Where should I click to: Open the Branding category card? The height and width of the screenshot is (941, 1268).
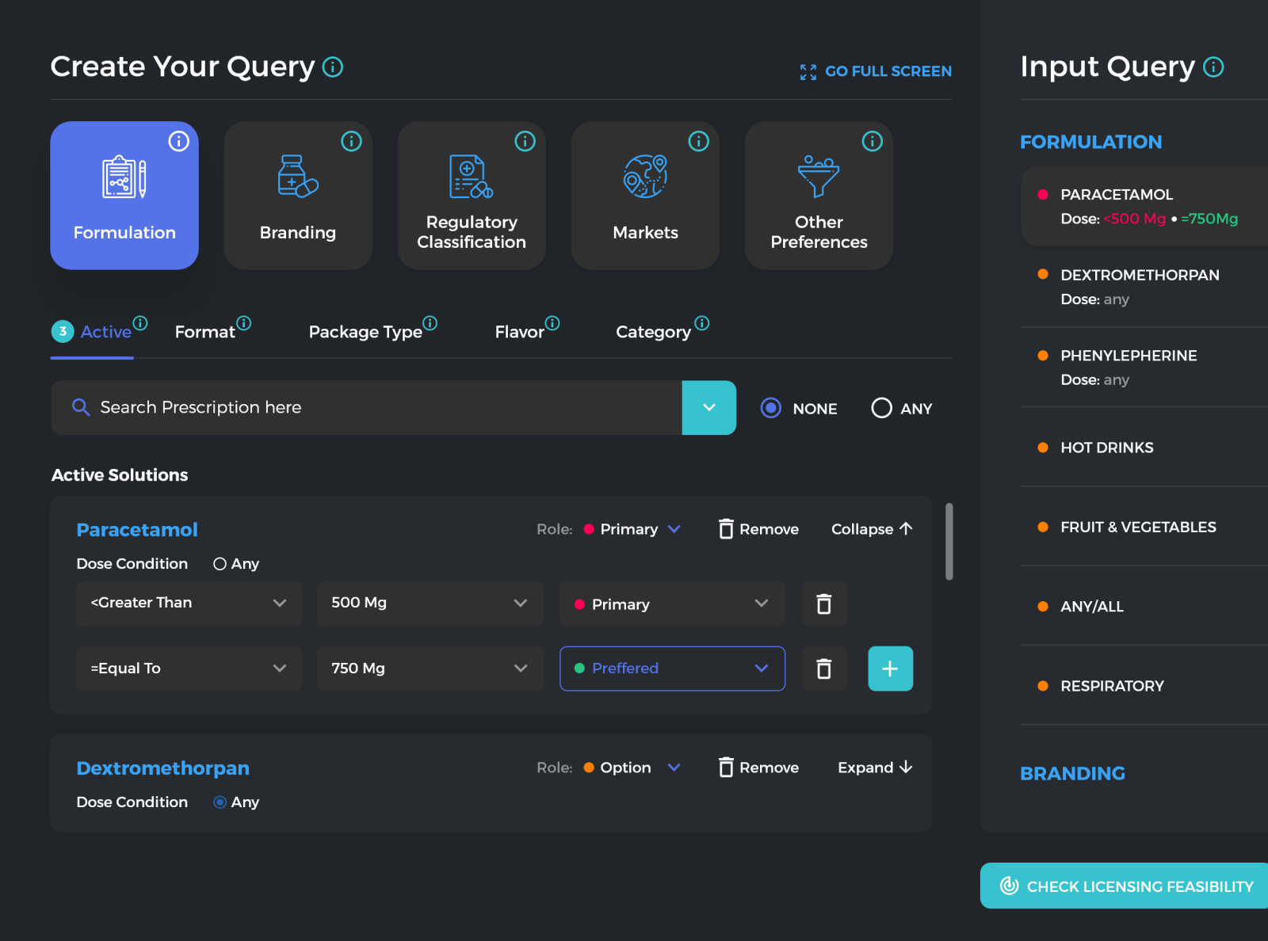(x=298, y=196)
